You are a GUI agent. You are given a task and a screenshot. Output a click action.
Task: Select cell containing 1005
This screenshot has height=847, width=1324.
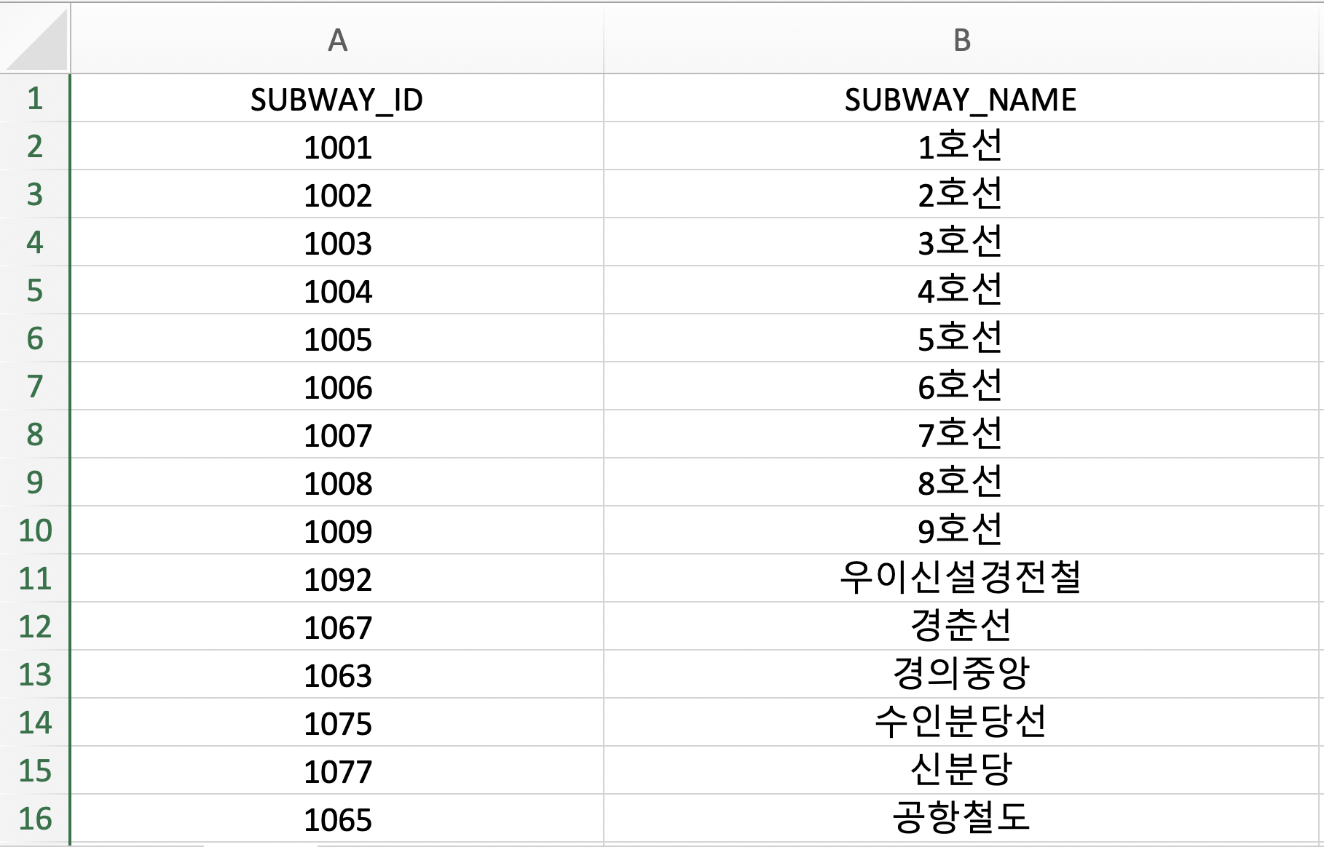(x=337, y=338)
